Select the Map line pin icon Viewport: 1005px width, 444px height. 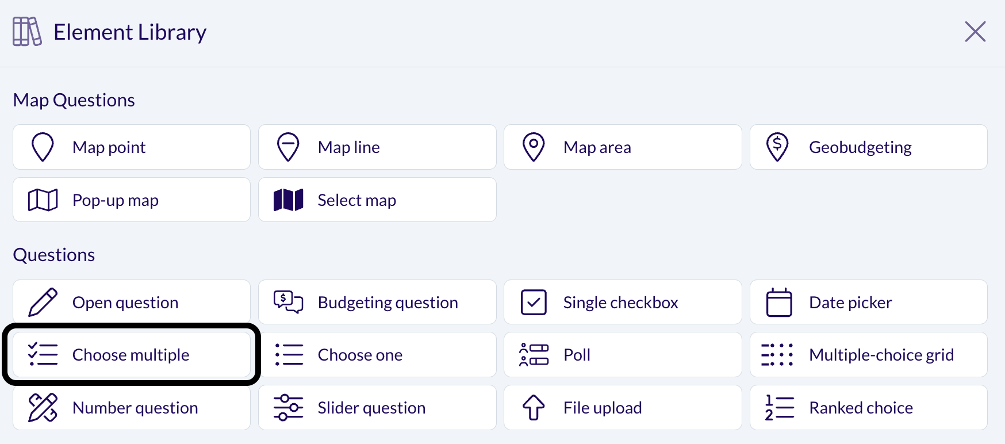[288, 147]
